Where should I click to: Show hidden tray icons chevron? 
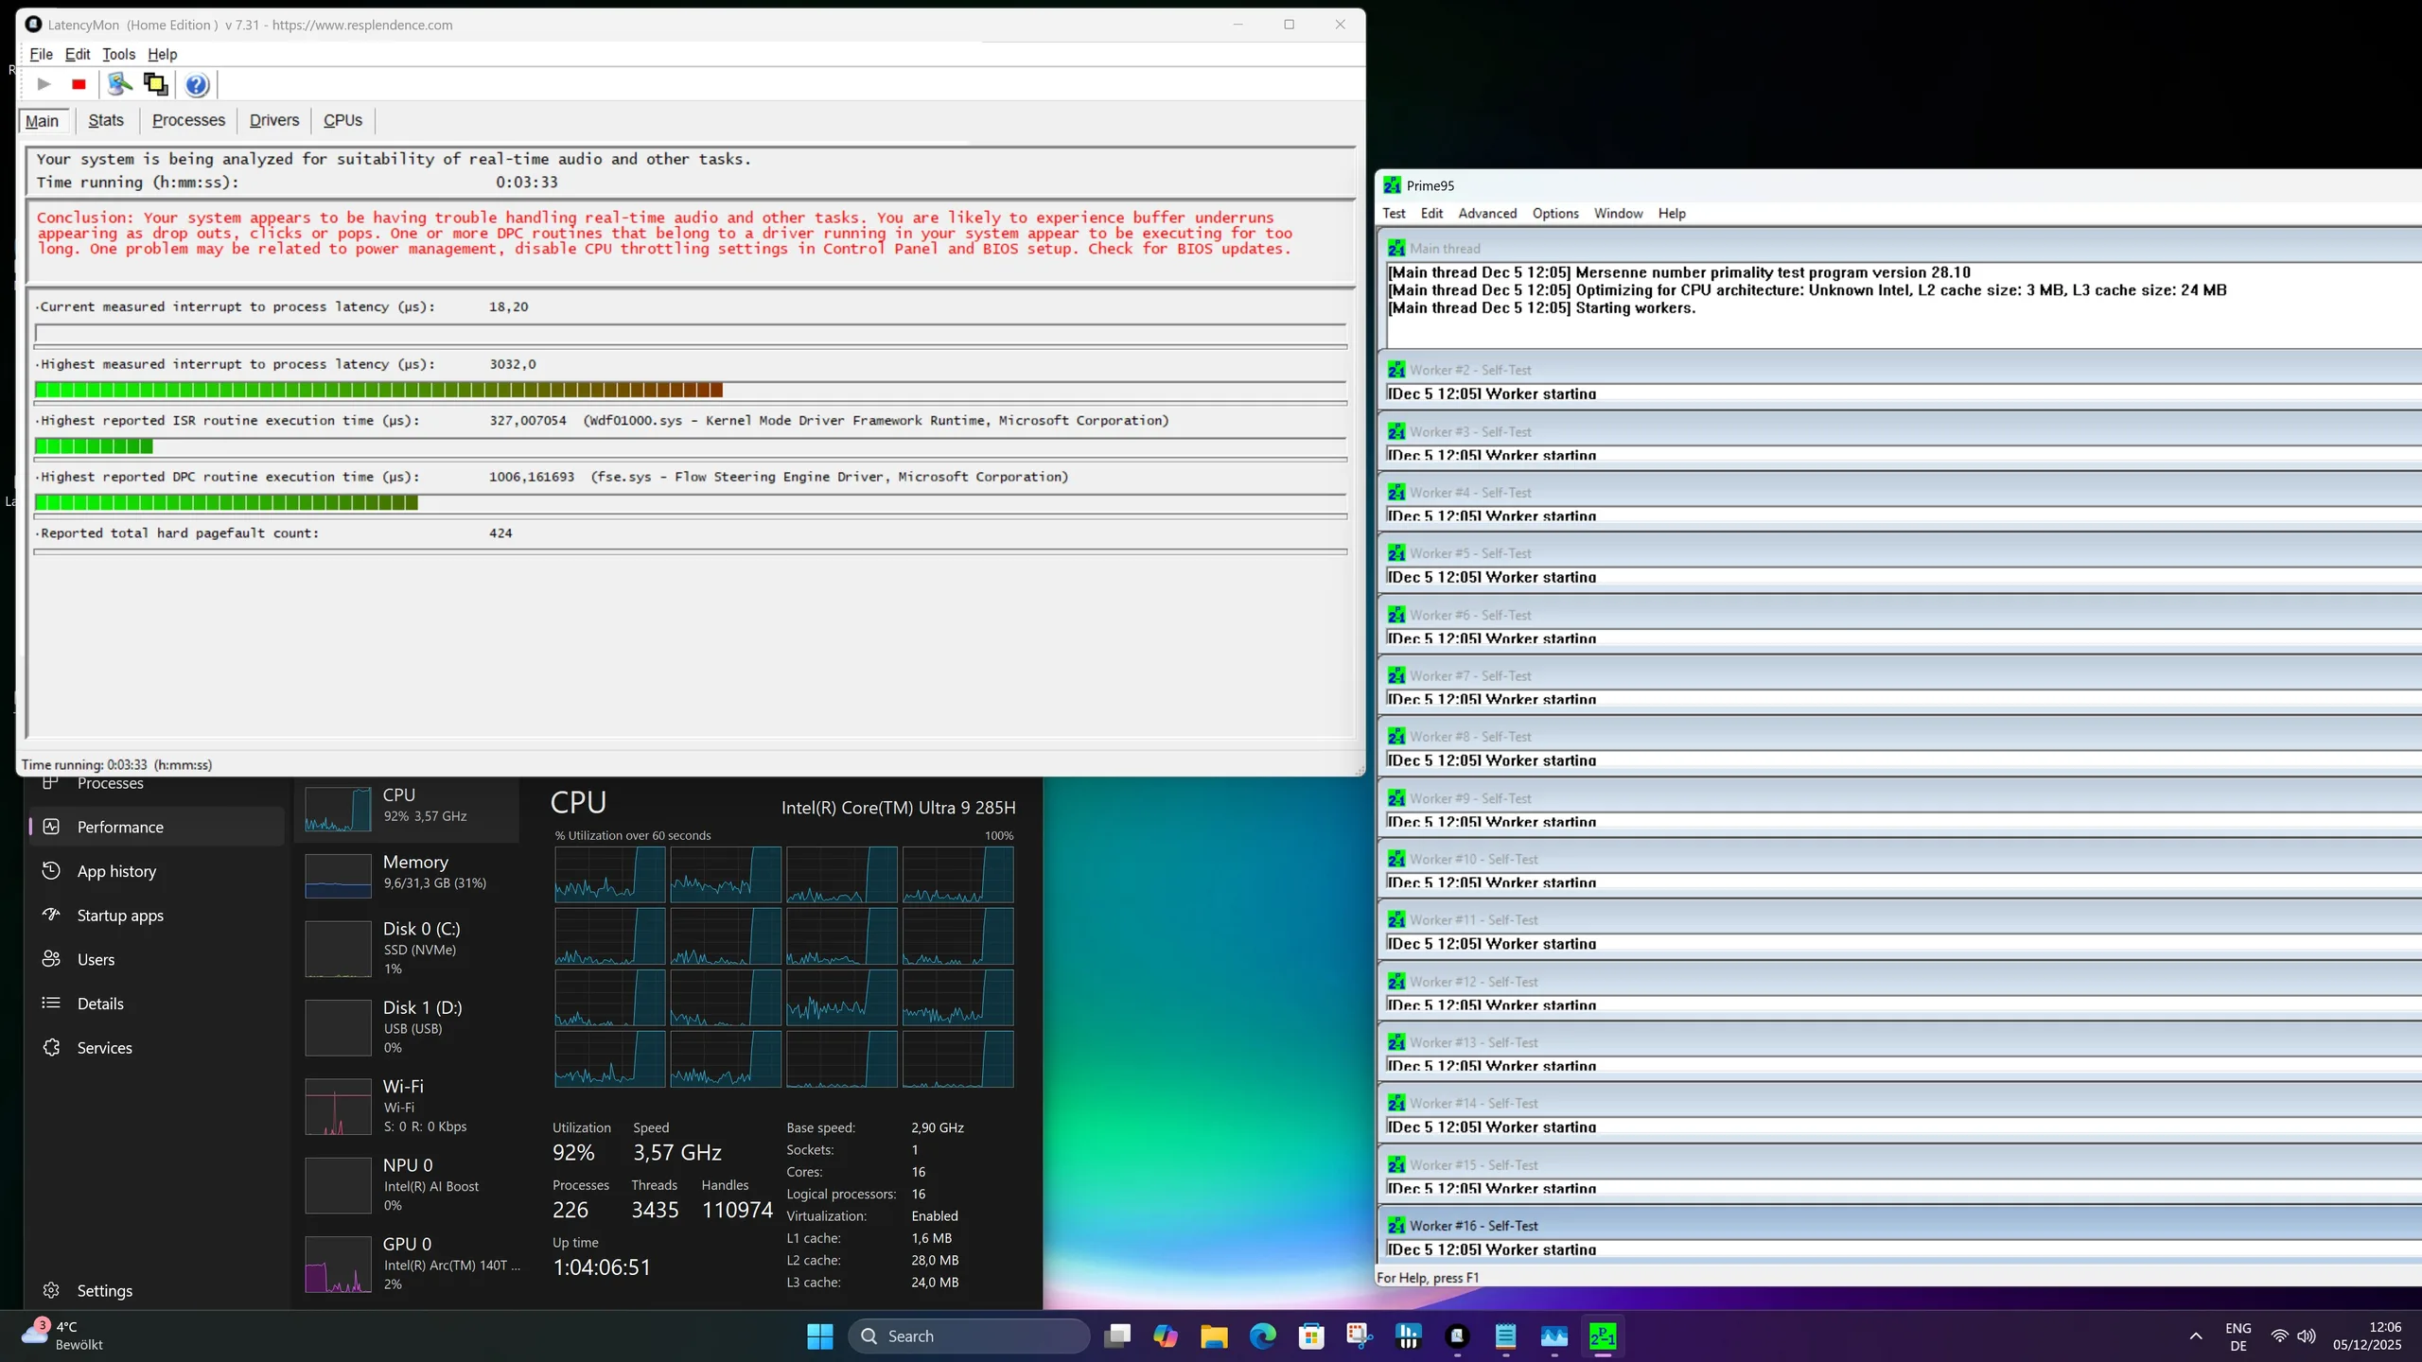pos(2195,1336)
